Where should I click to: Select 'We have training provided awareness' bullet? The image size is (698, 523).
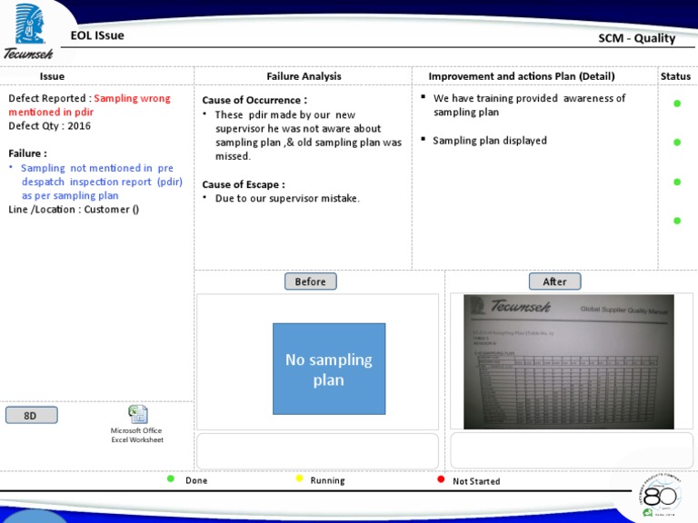pyautogui.click(x=529, y=105)
